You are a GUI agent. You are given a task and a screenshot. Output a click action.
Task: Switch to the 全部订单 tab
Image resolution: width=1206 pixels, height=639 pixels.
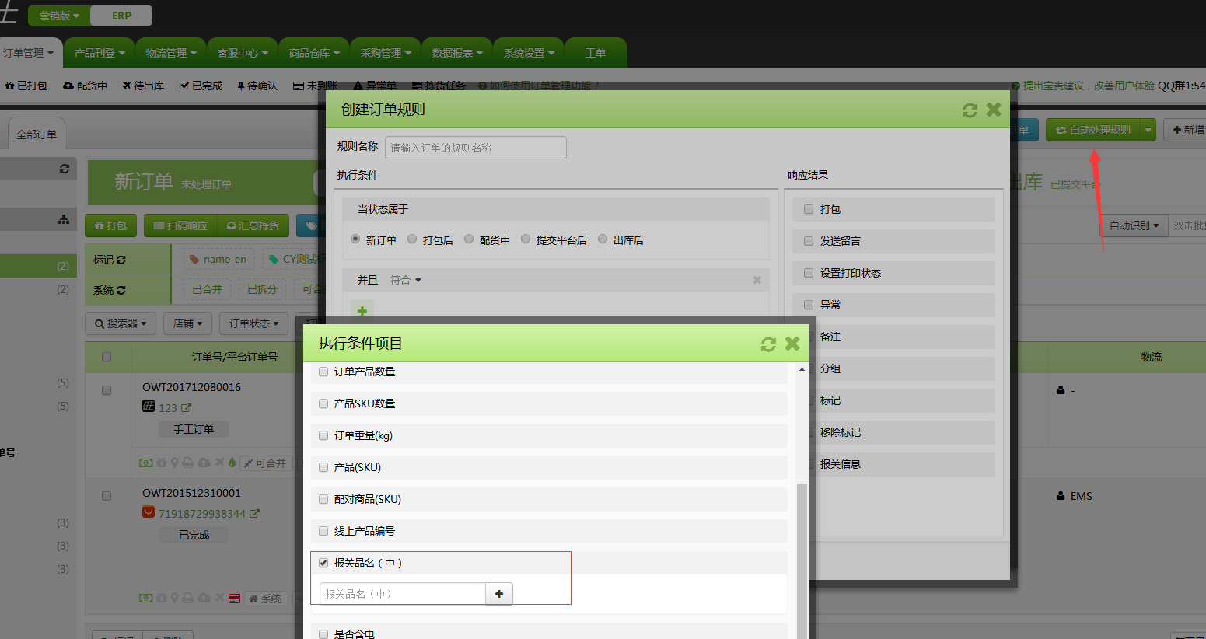[37, 134]
